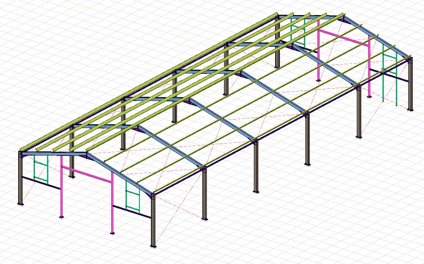Click the base plate under front-most corner column
This screenshot has height=264, width=424.
(153, 246)
